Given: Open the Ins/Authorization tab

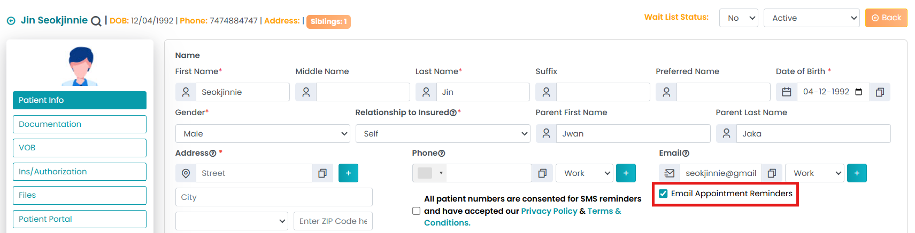Looking at the screenshot, I should click(80, 172).
